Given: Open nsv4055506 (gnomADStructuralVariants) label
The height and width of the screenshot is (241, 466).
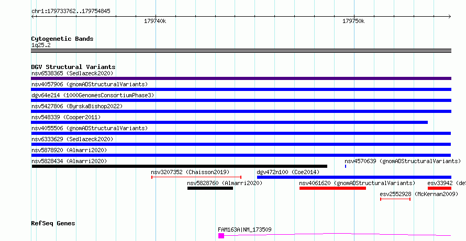Looking at the screenshot, I should tap(90, 128).
